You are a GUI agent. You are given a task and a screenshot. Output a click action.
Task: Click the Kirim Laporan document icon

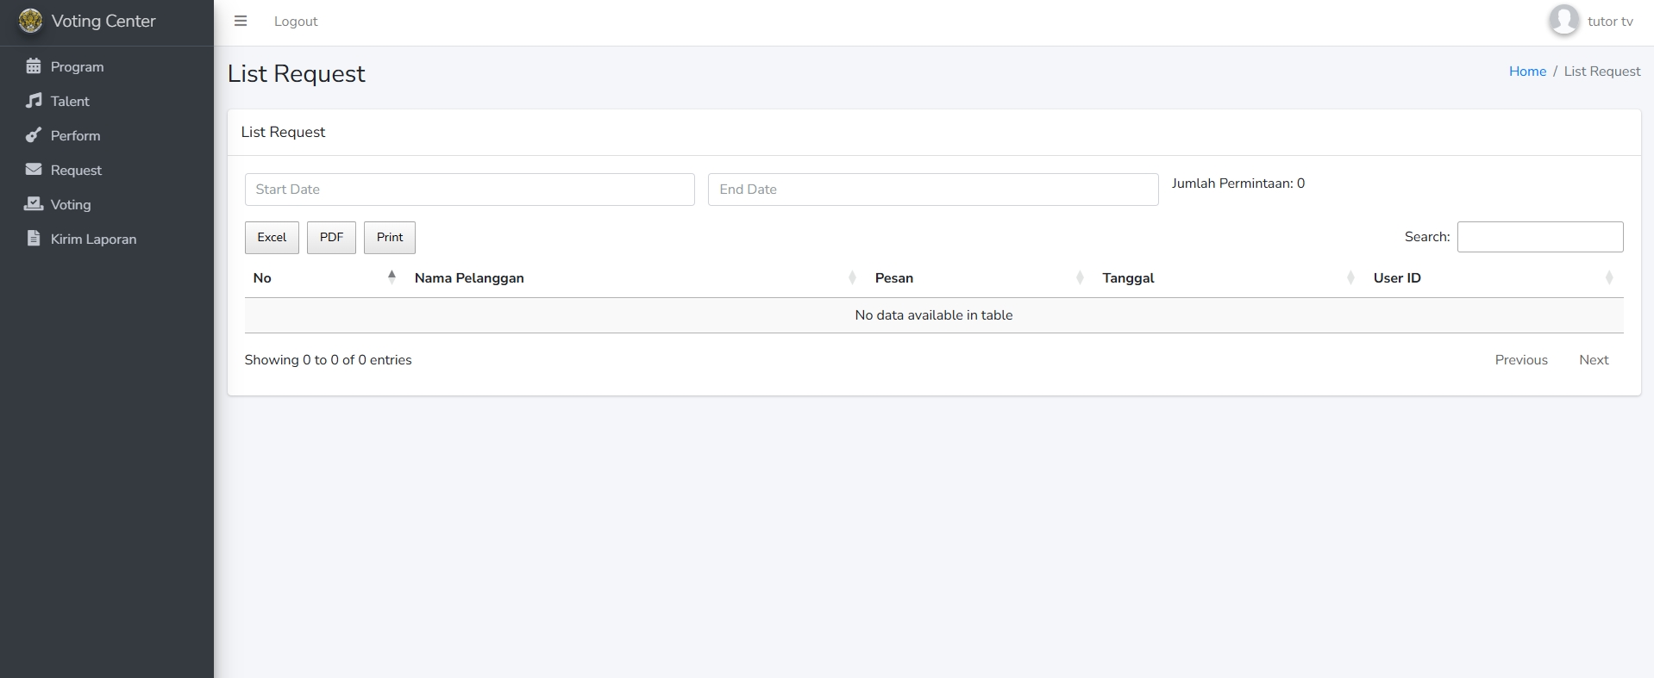point(34,239)
